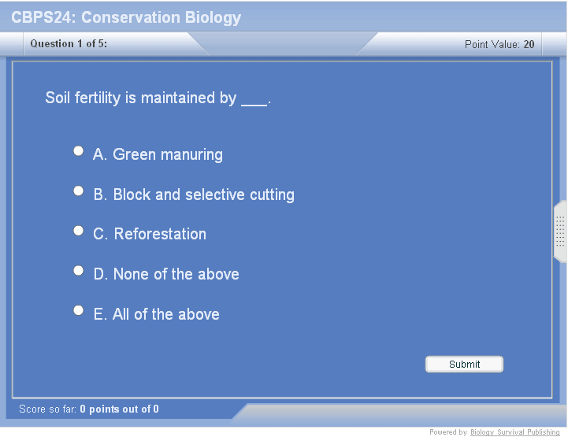Mark option C radio button
The image size is (568, 437).
coord(78,231)
